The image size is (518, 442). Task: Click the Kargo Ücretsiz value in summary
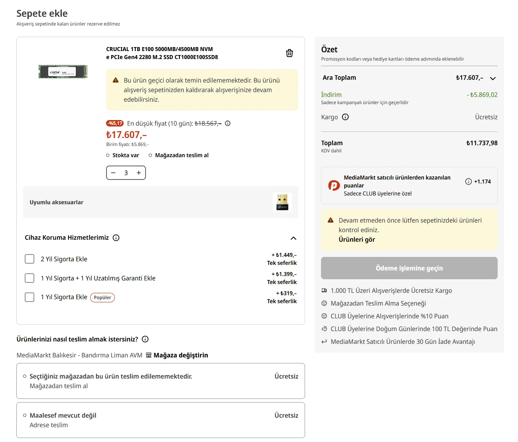(486, 117)
